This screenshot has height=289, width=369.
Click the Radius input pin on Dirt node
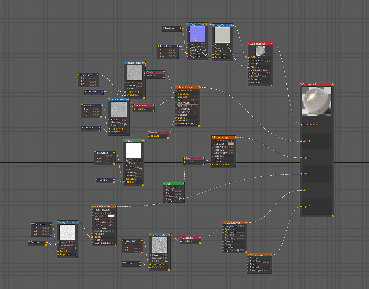tap(164, 193)
